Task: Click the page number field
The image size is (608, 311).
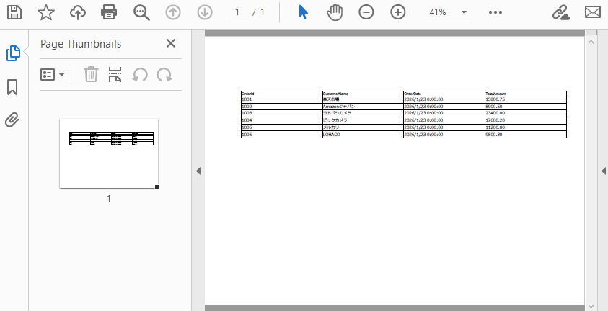Action: (x=238, y=12)
